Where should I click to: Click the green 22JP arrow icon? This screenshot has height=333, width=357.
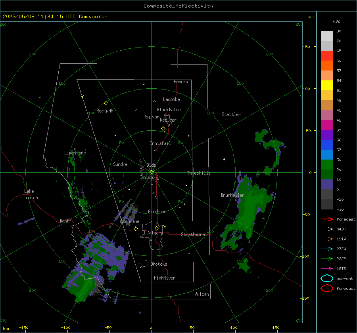327,259
